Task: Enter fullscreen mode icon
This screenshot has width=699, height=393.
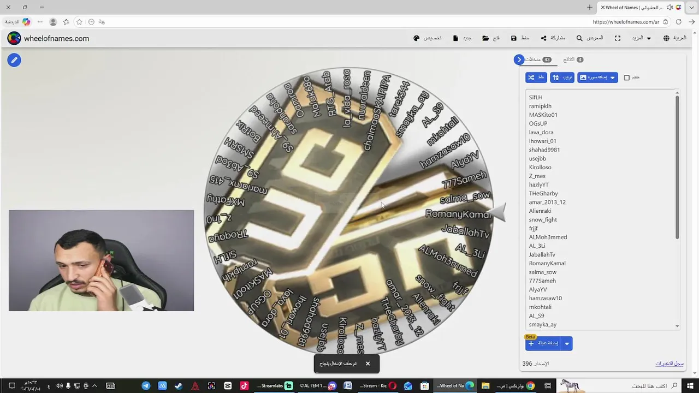Action: [618, 38]
